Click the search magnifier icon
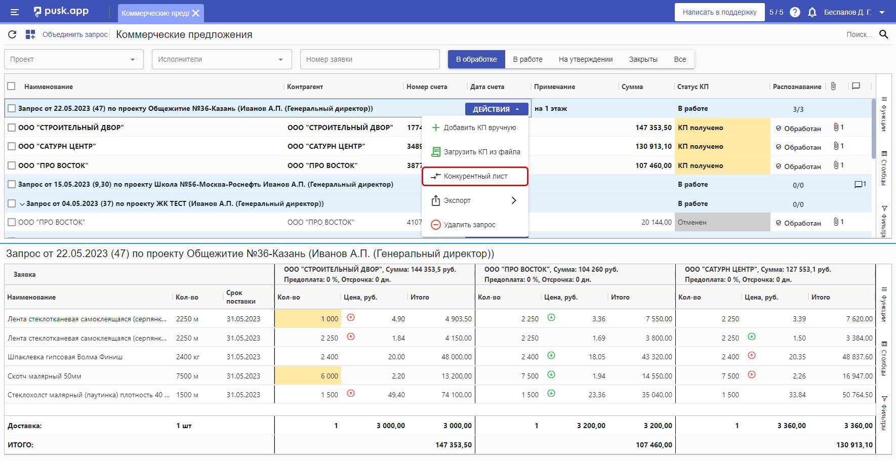The image size is (896, 461). (884, 34)
